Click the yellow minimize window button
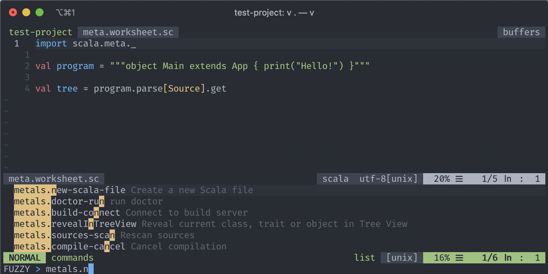This screenshot has height=274, width=548. [26, 13]
